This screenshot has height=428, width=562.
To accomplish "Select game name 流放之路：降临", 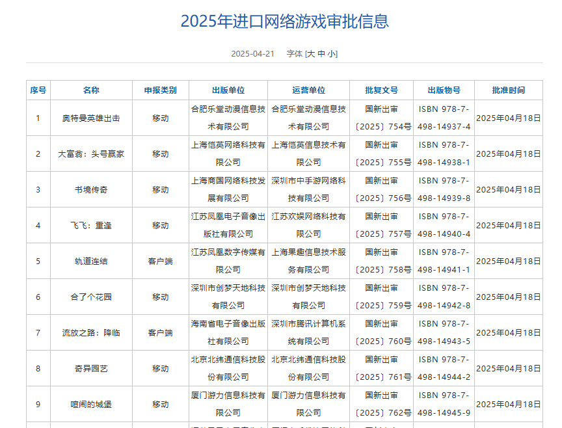I will tap(91, 333).
